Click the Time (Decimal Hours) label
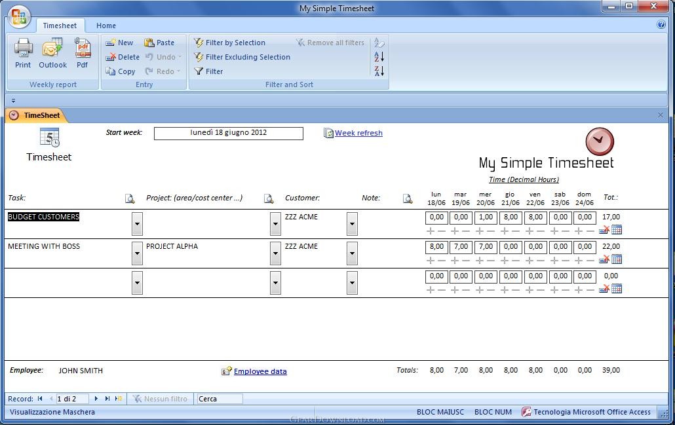Viewport: 675px width, 425px height. point(524,179)
